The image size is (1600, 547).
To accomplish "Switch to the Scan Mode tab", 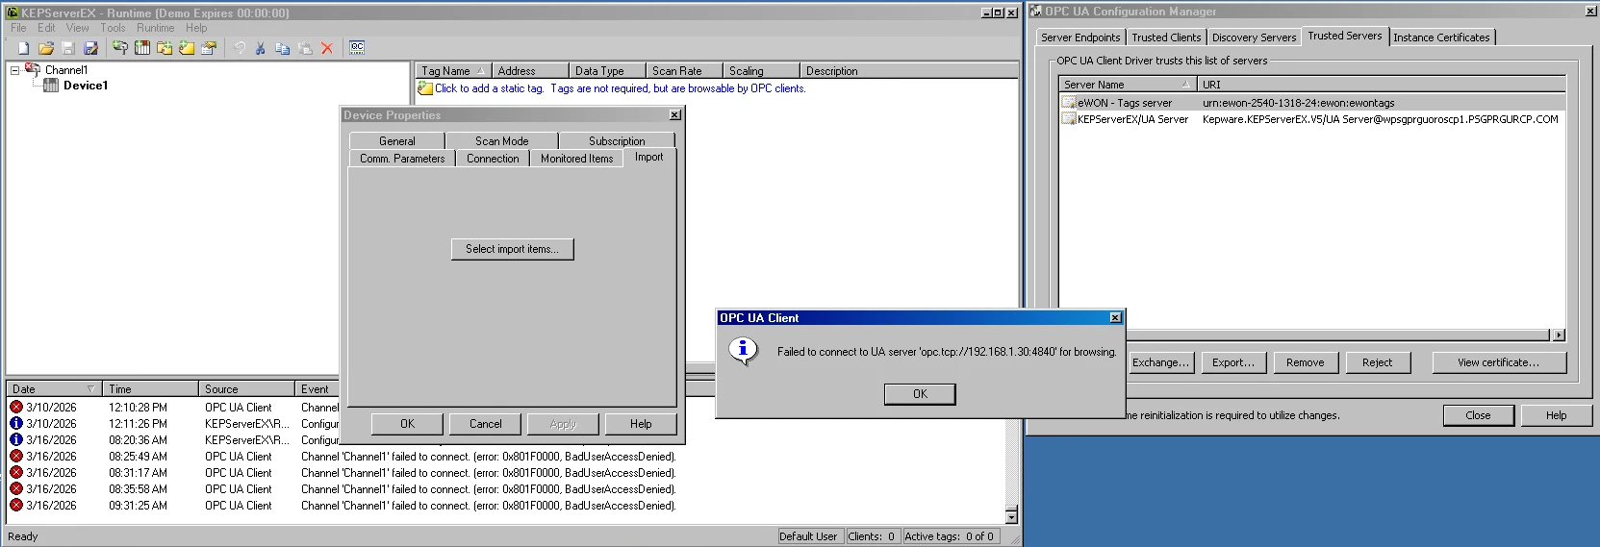I will (501, 141).
